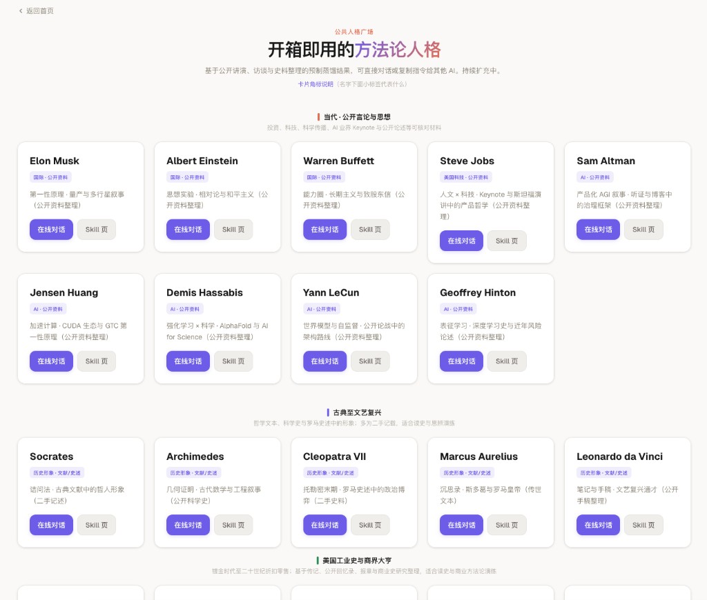Viewport: 707px width, 600px height.
Task: Go back via 返回首页 link
Action: tap(36, 11)
